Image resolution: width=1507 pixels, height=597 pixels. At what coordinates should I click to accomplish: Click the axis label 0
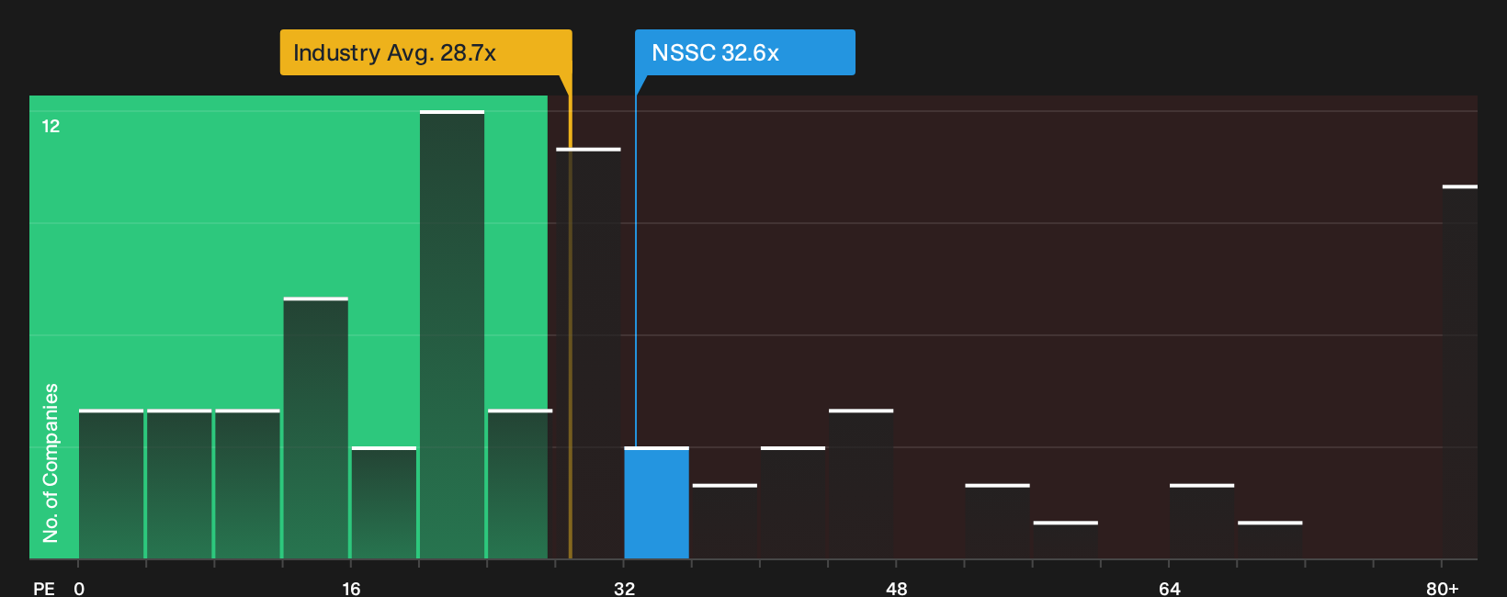pos(79,588)
